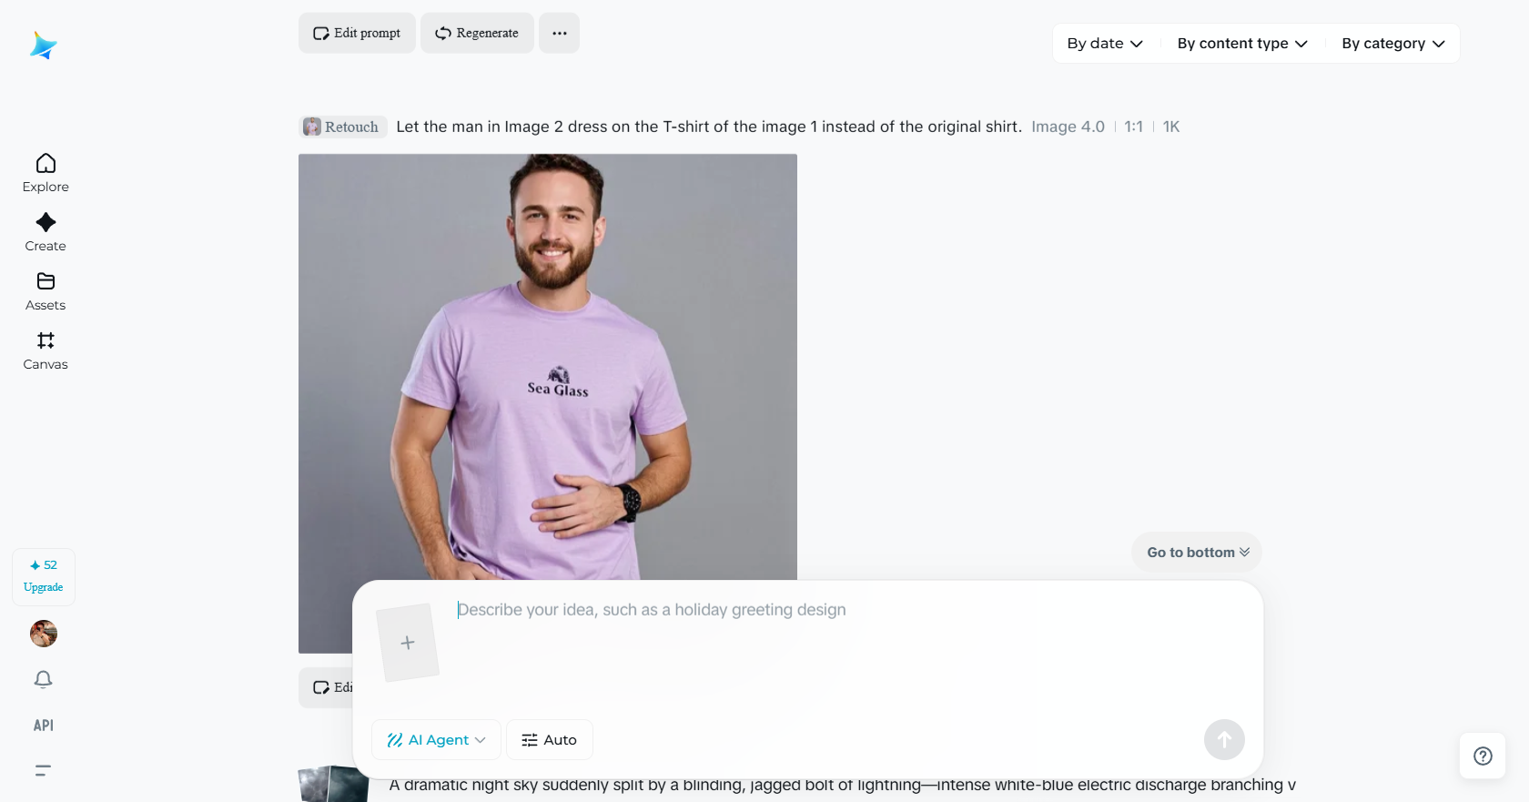Open the By content type dropdown
Screen dimensions: 1529x802
pyautogui.click(x=1241, y=44)
